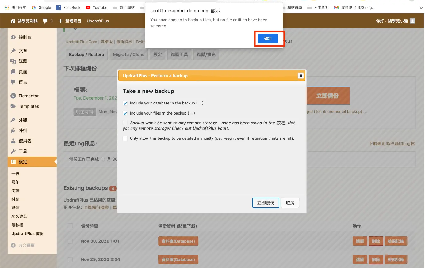Click UpdraftPlus.Com link

coord(81,42)
